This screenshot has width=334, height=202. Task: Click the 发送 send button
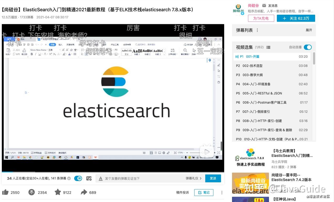click(213, 178)
